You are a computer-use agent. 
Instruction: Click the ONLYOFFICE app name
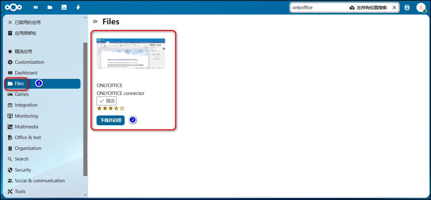[109, 85]
